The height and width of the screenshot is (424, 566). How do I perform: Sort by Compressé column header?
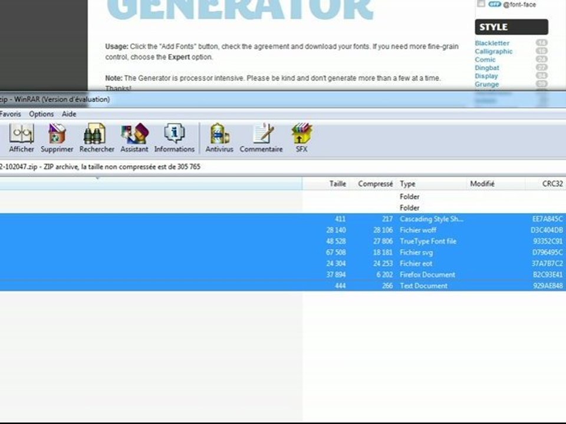(373, 184)
